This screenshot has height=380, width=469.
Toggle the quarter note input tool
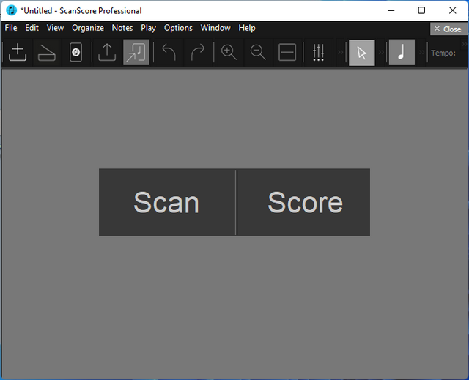click(401, 53)
